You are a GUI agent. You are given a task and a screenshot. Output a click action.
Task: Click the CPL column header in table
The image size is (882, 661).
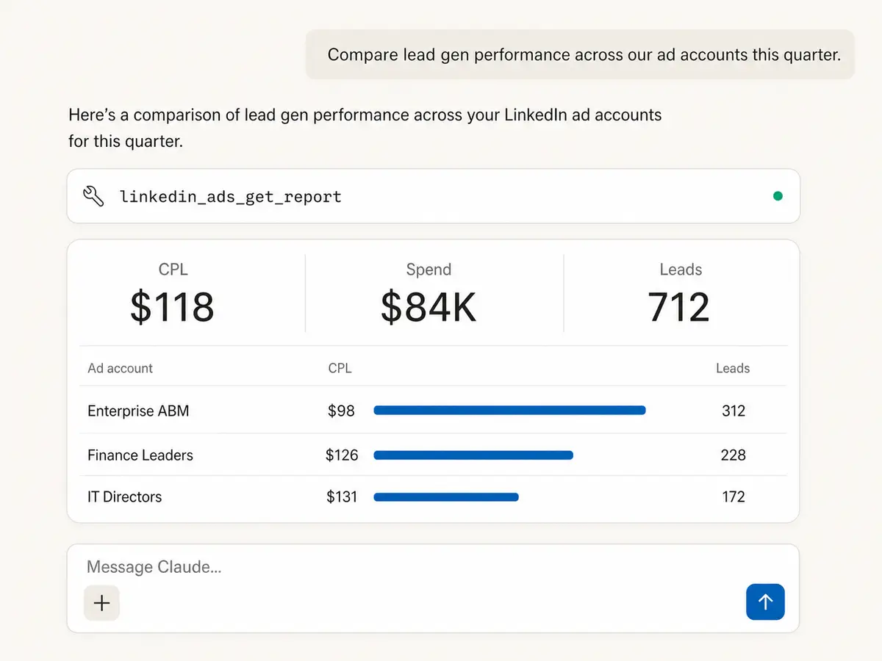[x=340, y=368]
